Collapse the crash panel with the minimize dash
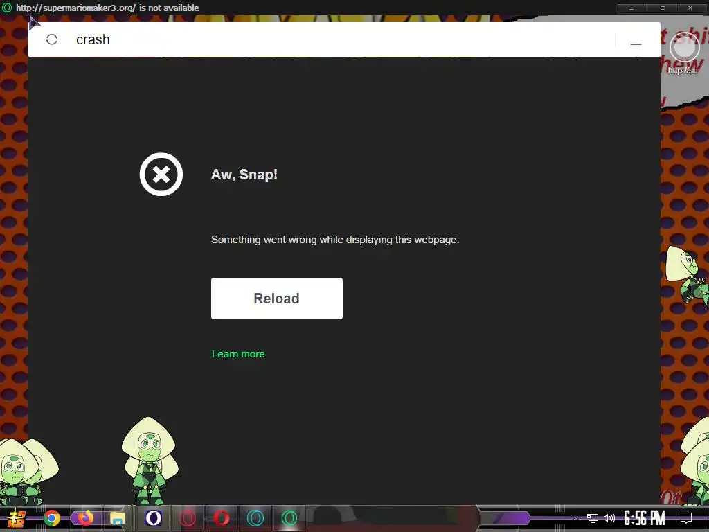Image resolution: width=709 pixels, height=532 pixels. (x=636, y=44)
